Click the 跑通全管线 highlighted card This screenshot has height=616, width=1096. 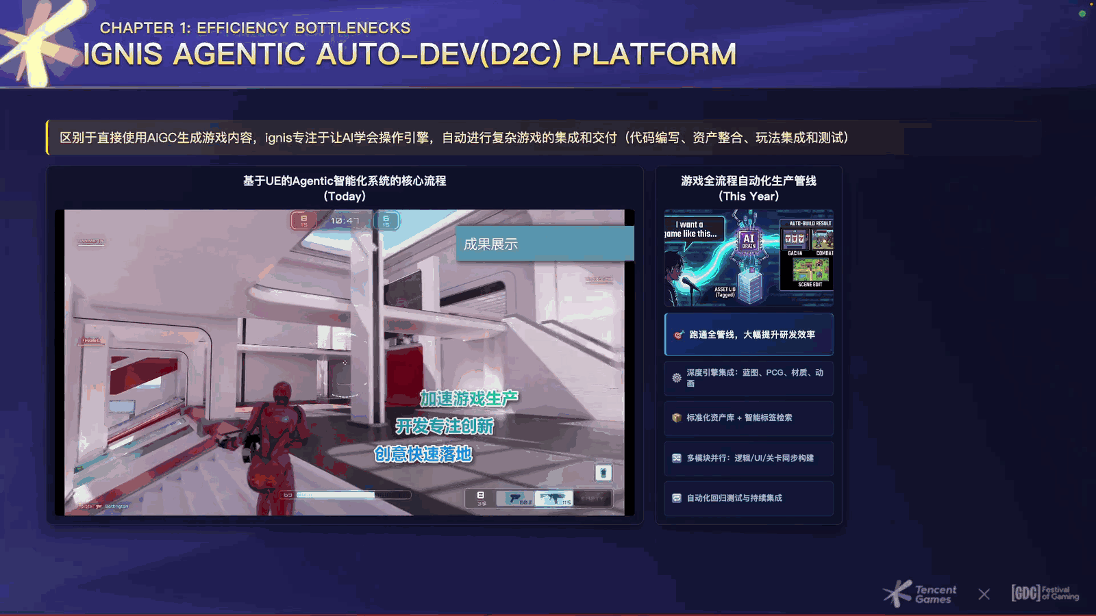point(749,335)
